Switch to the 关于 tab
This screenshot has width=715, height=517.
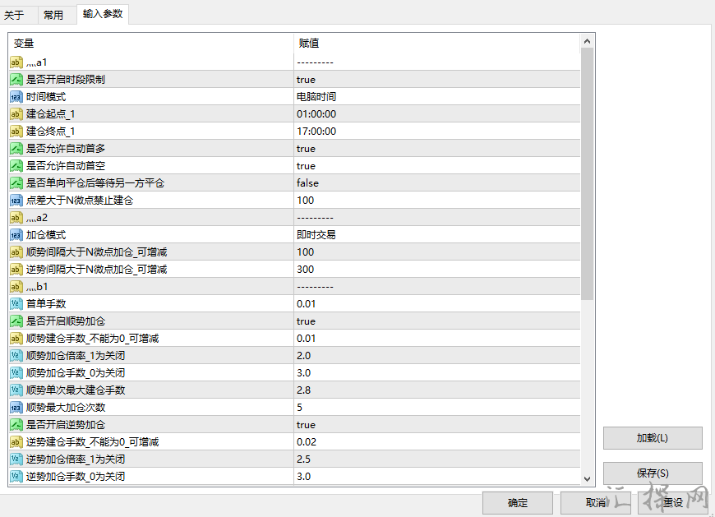click(x=15, y=15)
